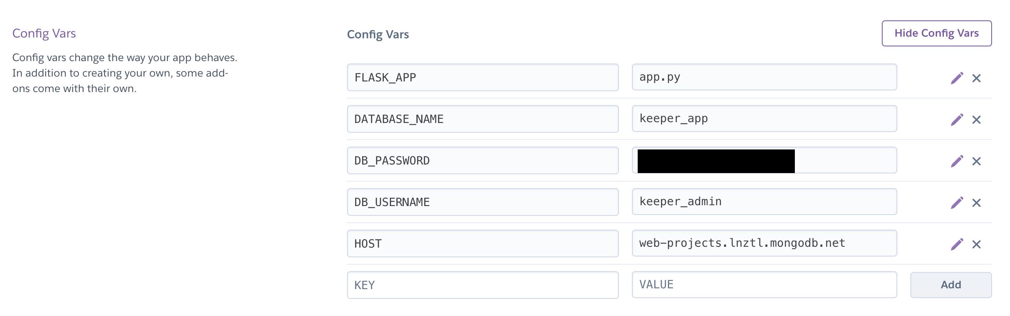Delete the FLASK_APP config var
The width and height of the screenshot is (1010, 316).
pyautogui.click(x=977, y=78)
